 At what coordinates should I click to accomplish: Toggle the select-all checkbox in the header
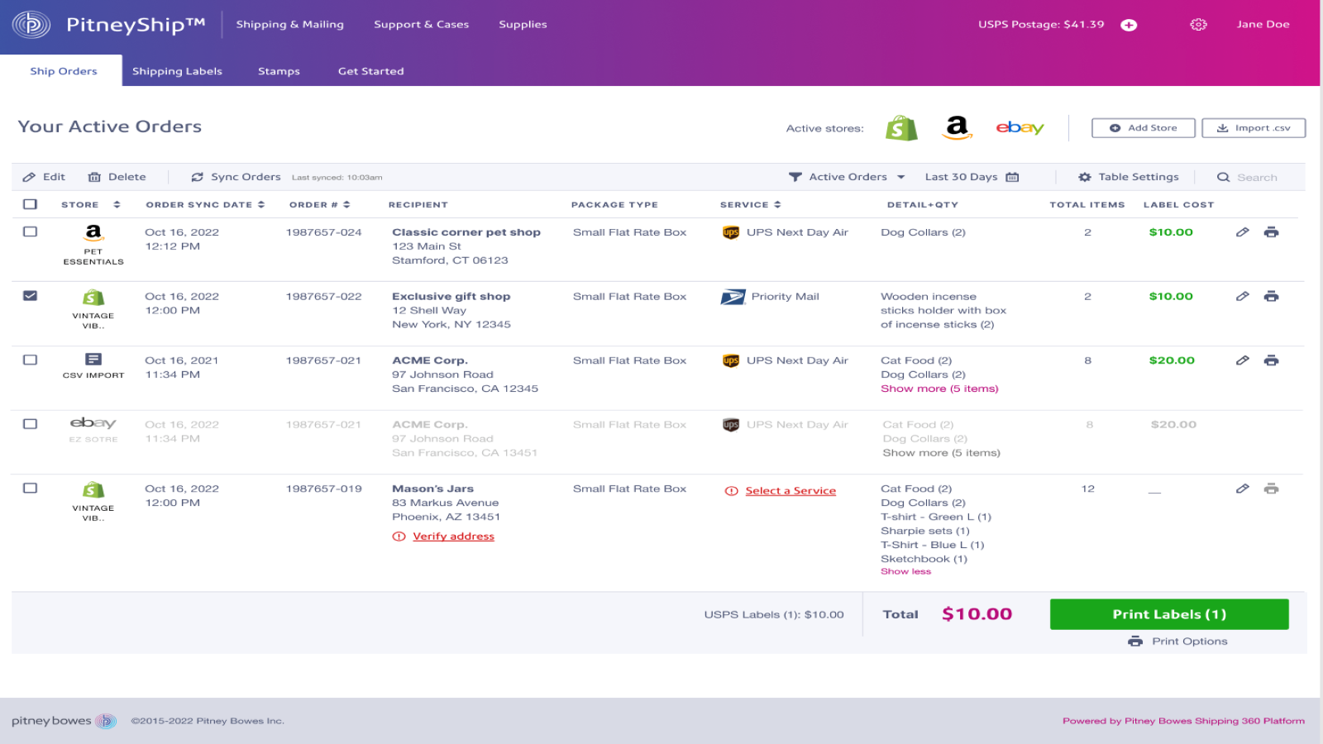pos(31,204)
